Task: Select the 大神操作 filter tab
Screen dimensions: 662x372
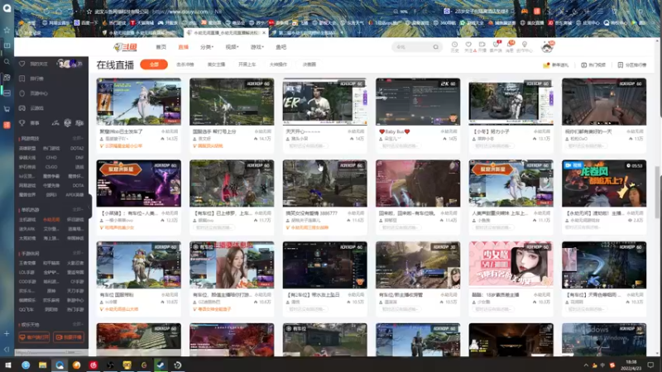Action: [x=278, y=64]
